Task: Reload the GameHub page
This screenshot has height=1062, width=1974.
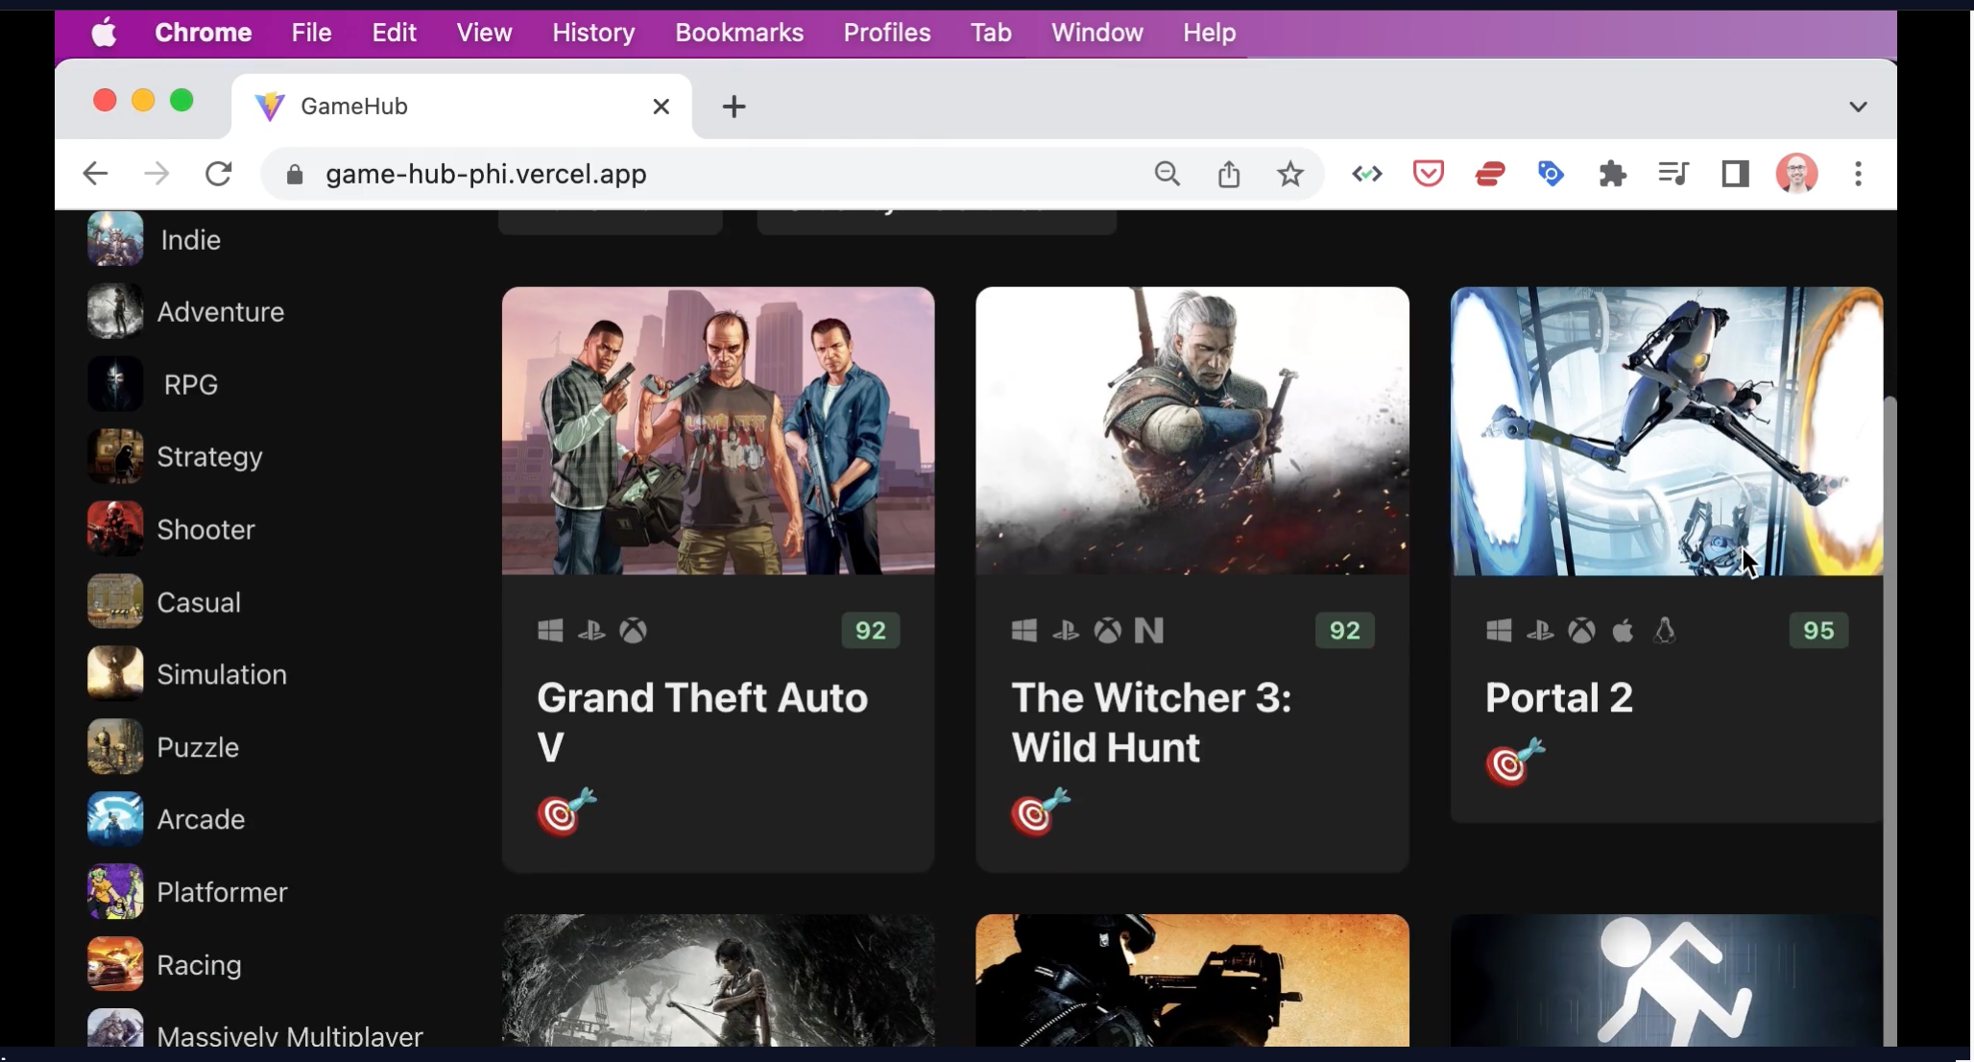Action: point(219,174)
